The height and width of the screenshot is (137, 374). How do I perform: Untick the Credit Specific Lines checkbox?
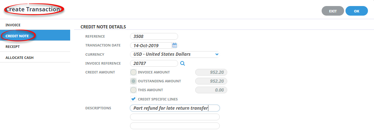pos(133,99)
